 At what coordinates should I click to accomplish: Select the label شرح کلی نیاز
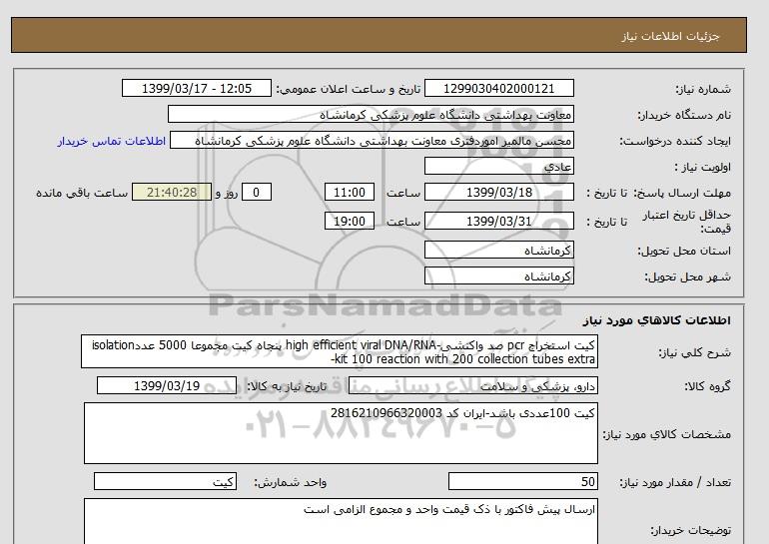[694, 352]
